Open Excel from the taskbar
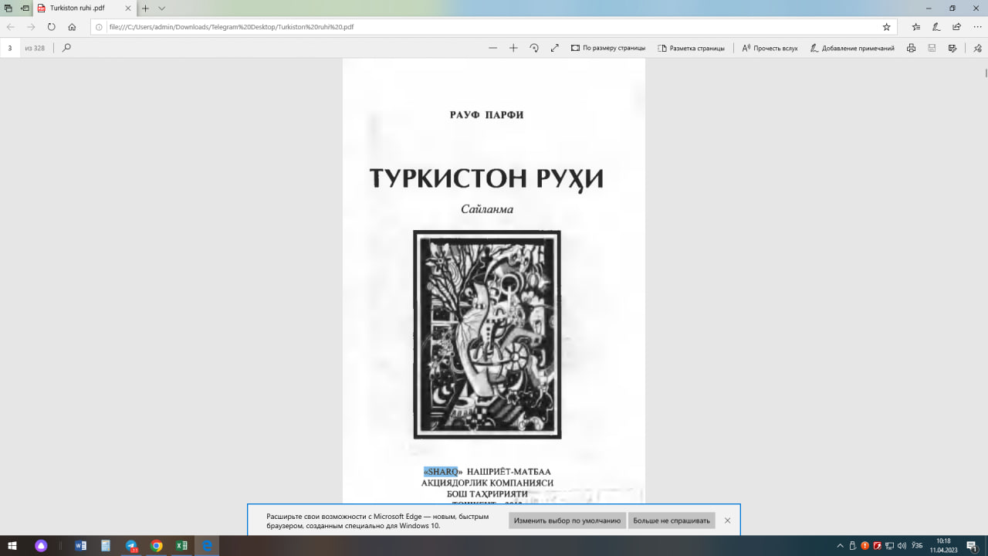988x556 pixels. click(x=181, y=546)
